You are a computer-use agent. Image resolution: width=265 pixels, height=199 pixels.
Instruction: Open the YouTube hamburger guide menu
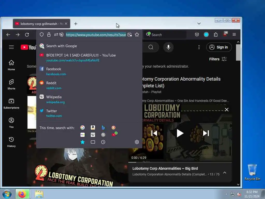pyautogui.click(x=11, y=47)
